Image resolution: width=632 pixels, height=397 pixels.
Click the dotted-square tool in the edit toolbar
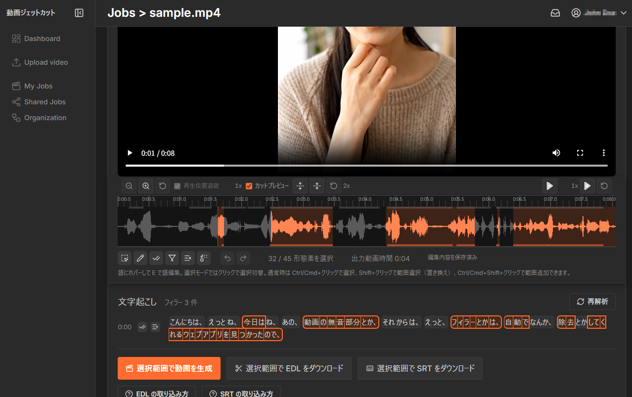click(204, 258)
